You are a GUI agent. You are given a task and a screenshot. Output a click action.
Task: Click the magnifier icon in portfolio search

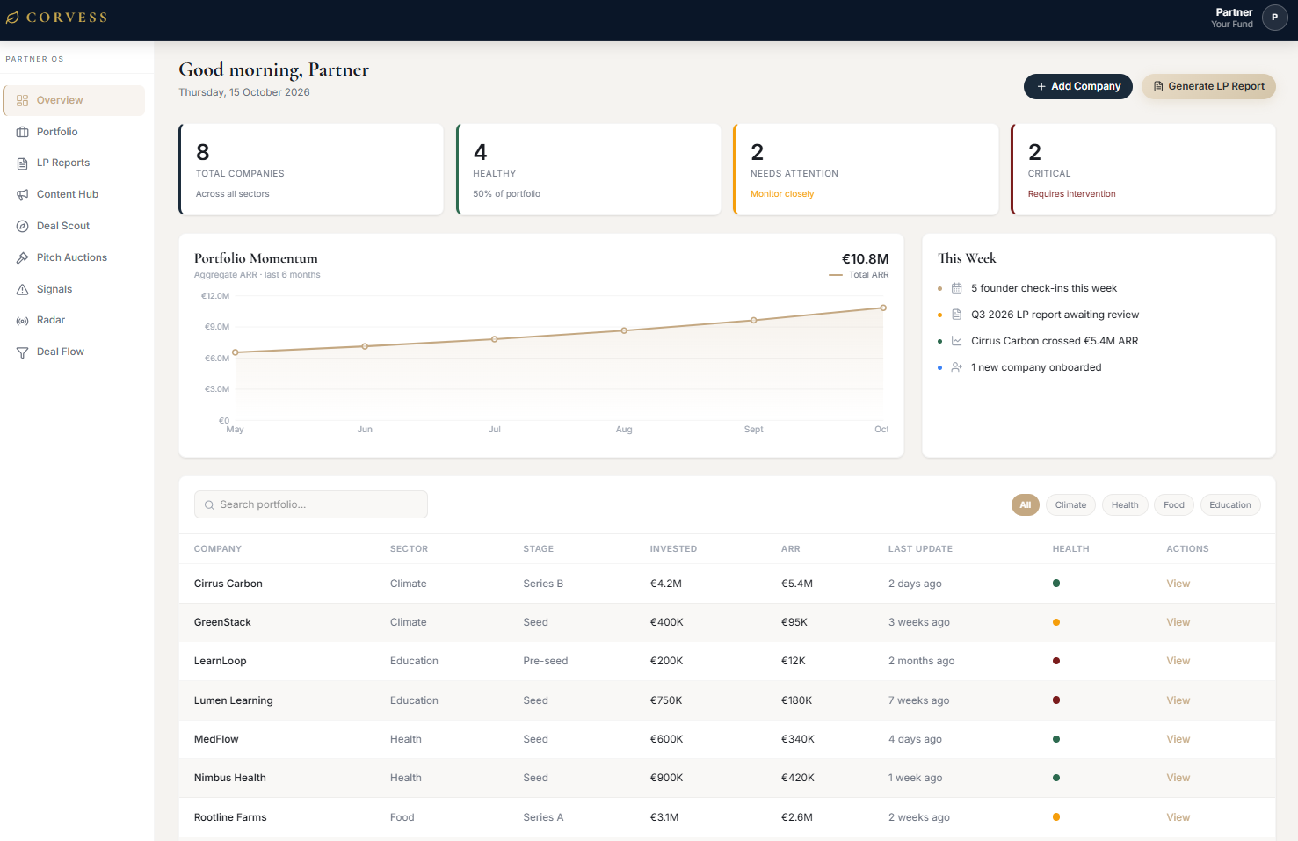coord(209,505)
